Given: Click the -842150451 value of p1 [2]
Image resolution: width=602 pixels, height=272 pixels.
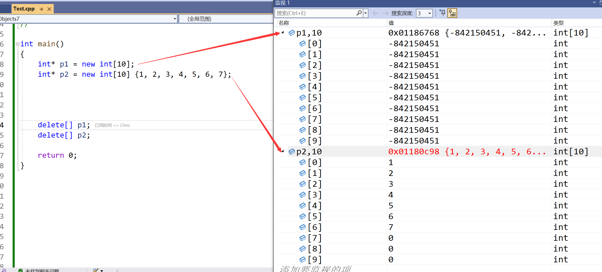Looking at the screenshot, I should click(414, 65).
